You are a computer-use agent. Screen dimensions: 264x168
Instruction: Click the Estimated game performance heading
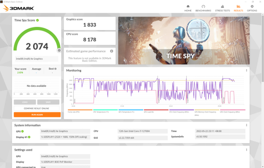click(x=86, y=51)
